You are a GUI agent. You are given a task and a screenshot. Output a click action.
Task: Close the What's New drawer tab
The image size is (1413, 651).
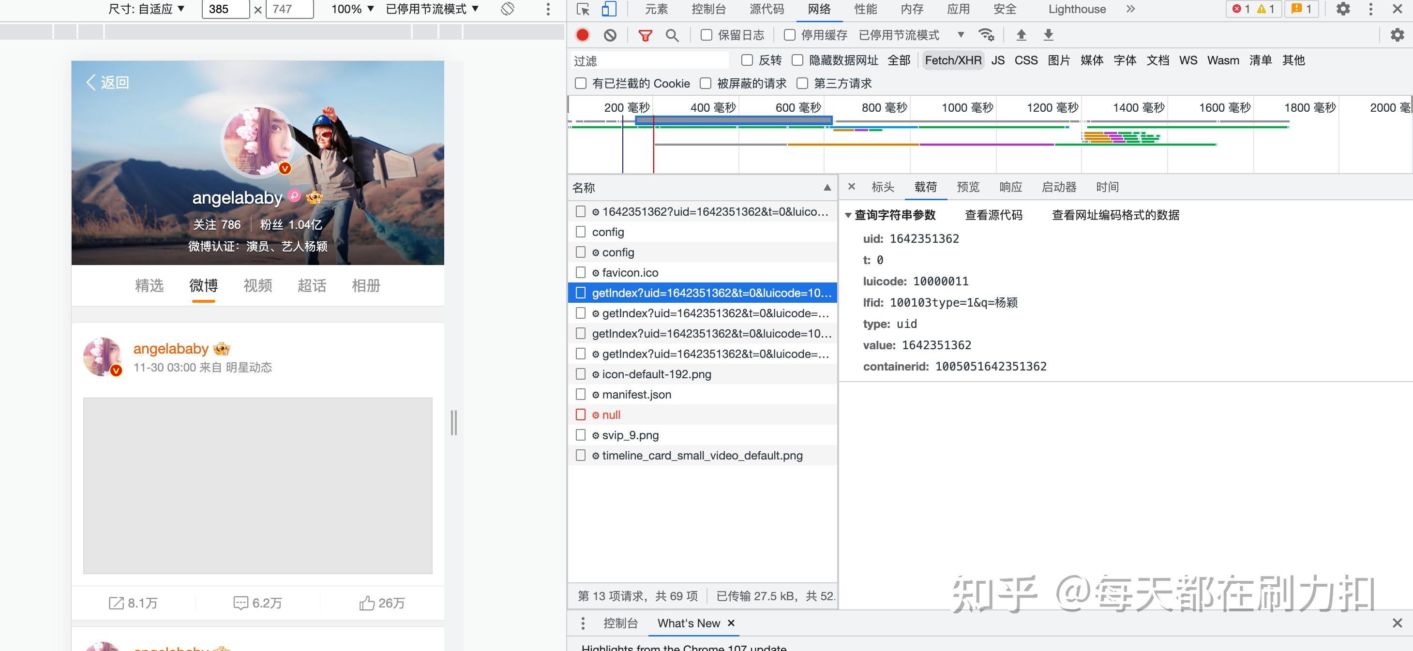(731, 623)
